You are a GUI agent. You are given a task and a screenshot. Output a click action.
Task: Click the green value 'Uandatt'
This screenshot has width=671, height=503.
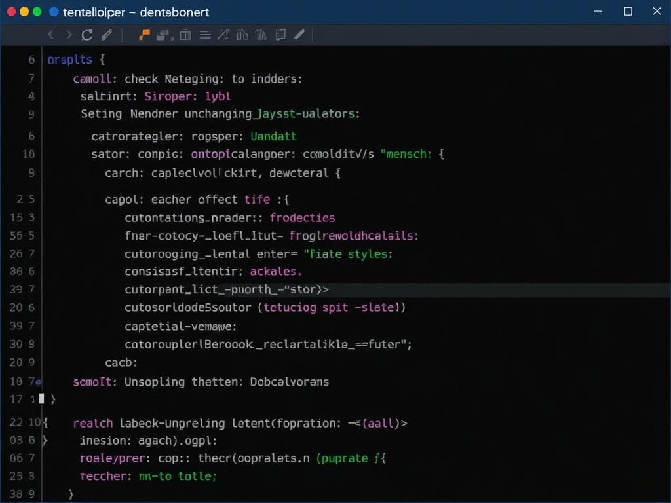[273, 136]
